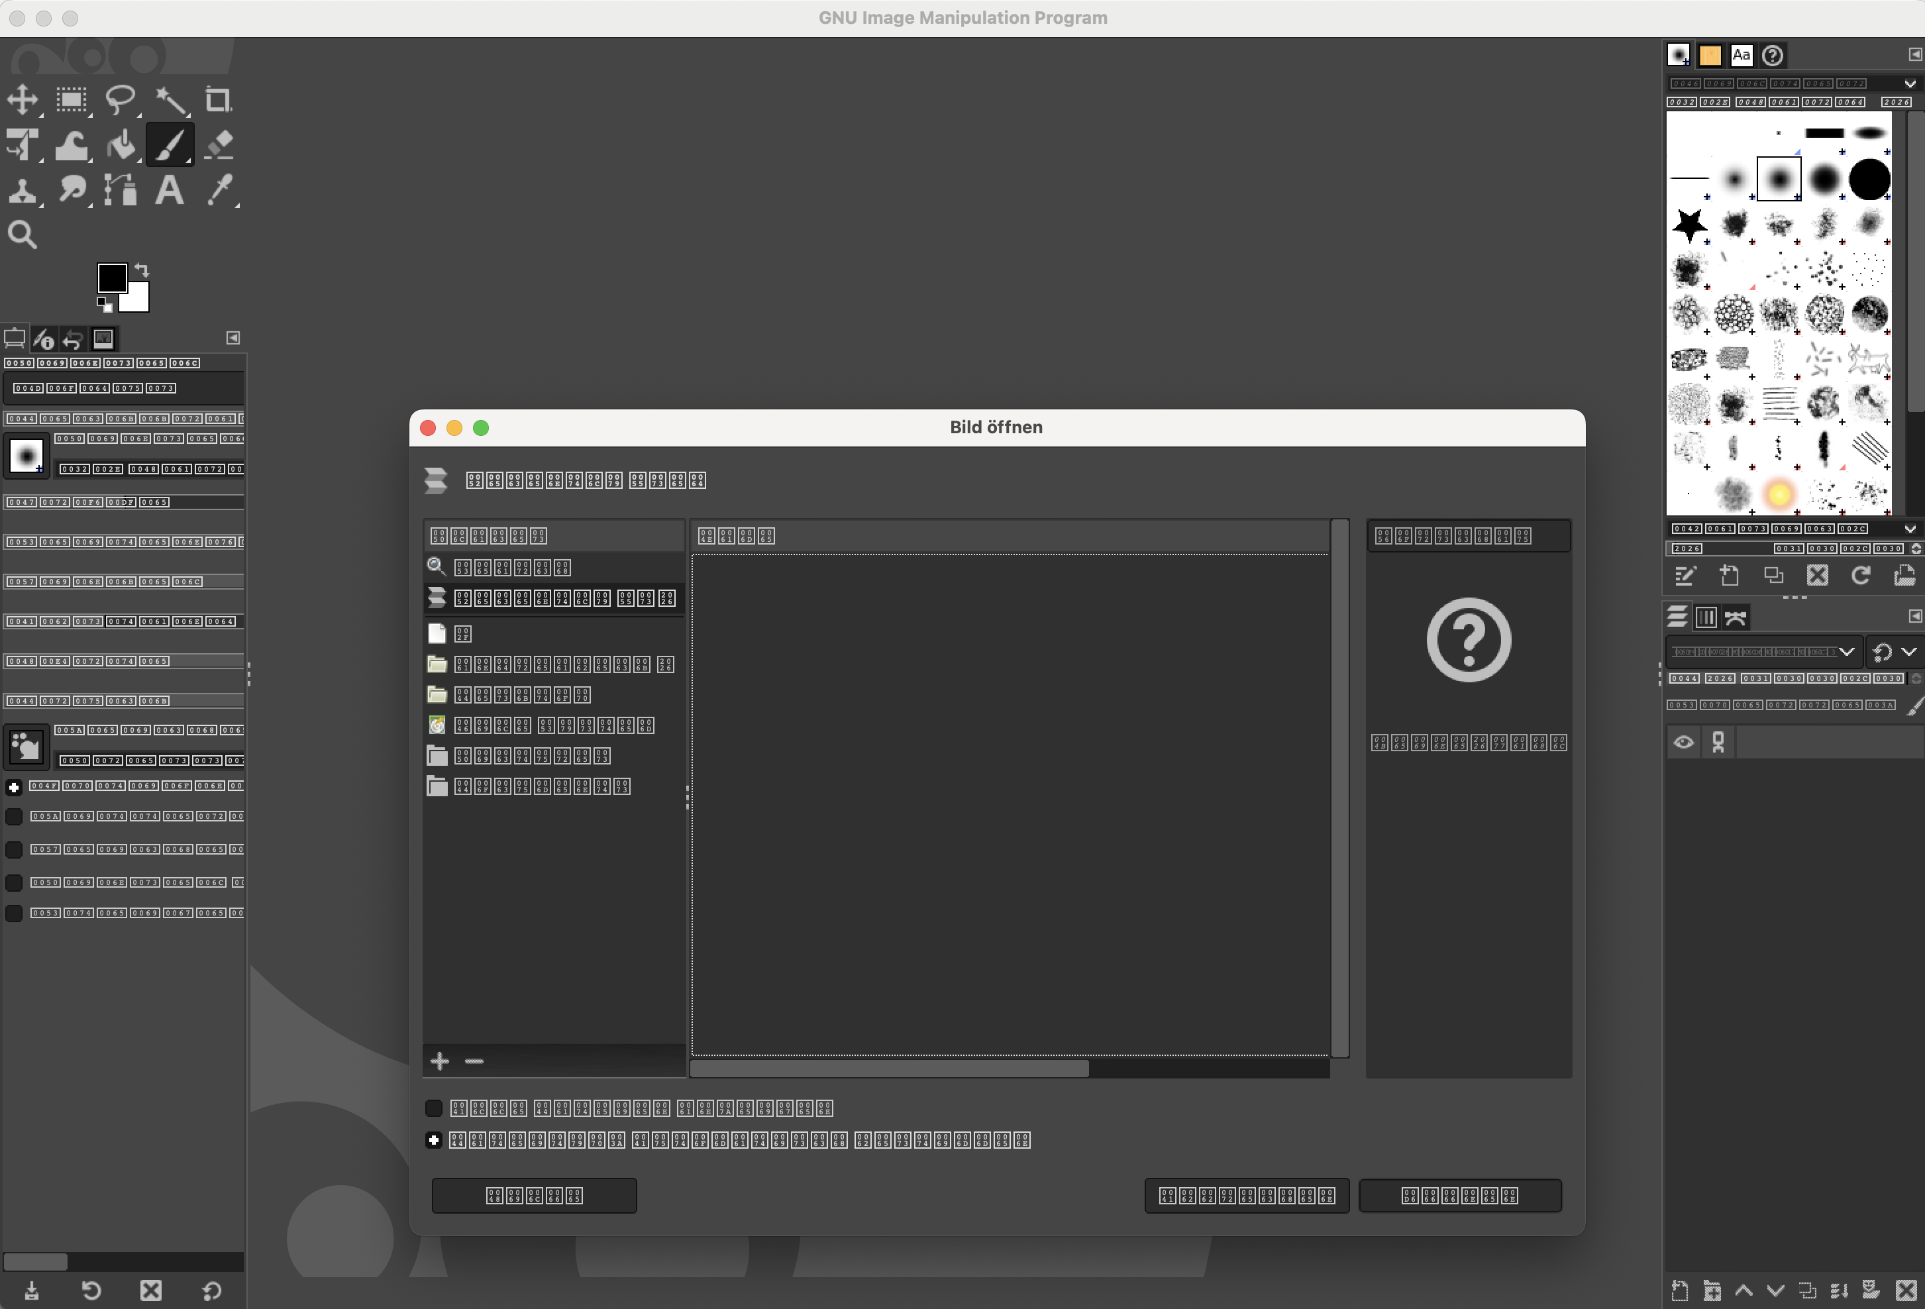The image size is (1925, 1309).
Task: Select the Bucket Fill tool
Action: coord(121,146)
